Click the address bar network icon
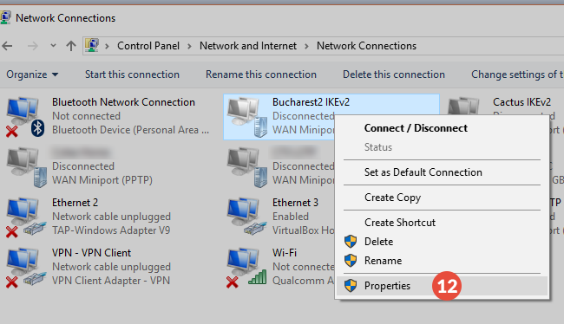 [x=92, y=46]
